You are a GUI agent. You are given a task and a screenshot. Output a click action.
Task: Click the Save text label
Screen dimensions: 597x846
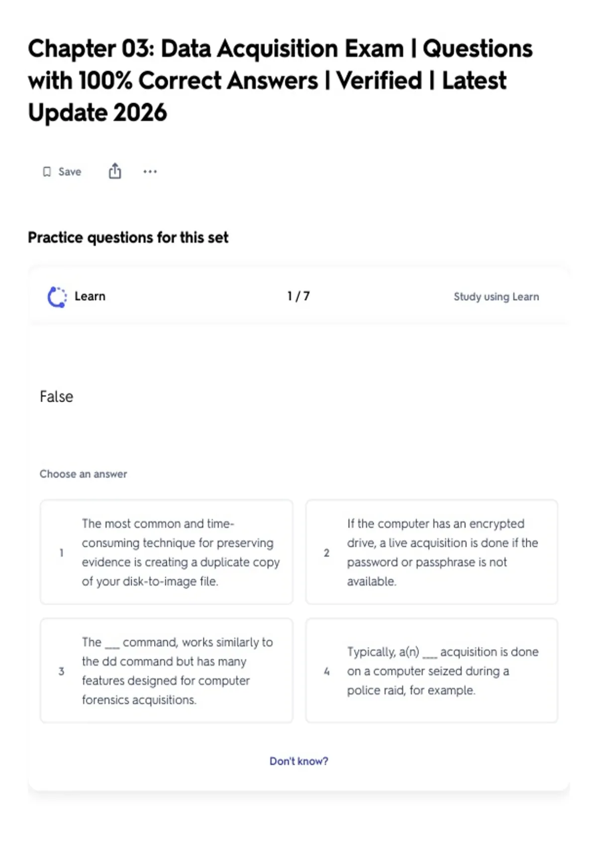[70, 172]
